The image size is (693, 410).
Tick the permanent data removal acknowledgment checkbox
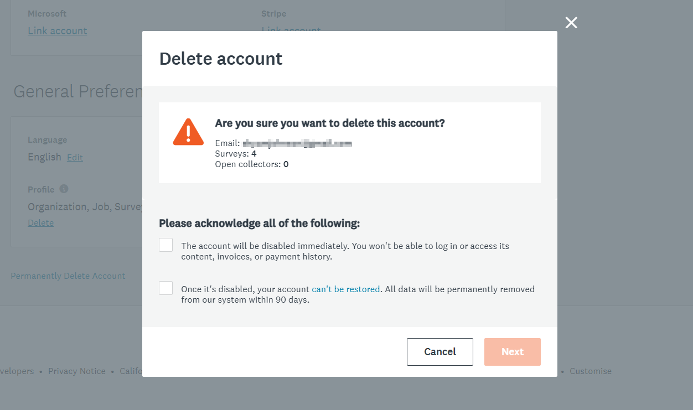click(x=166, y=288)
